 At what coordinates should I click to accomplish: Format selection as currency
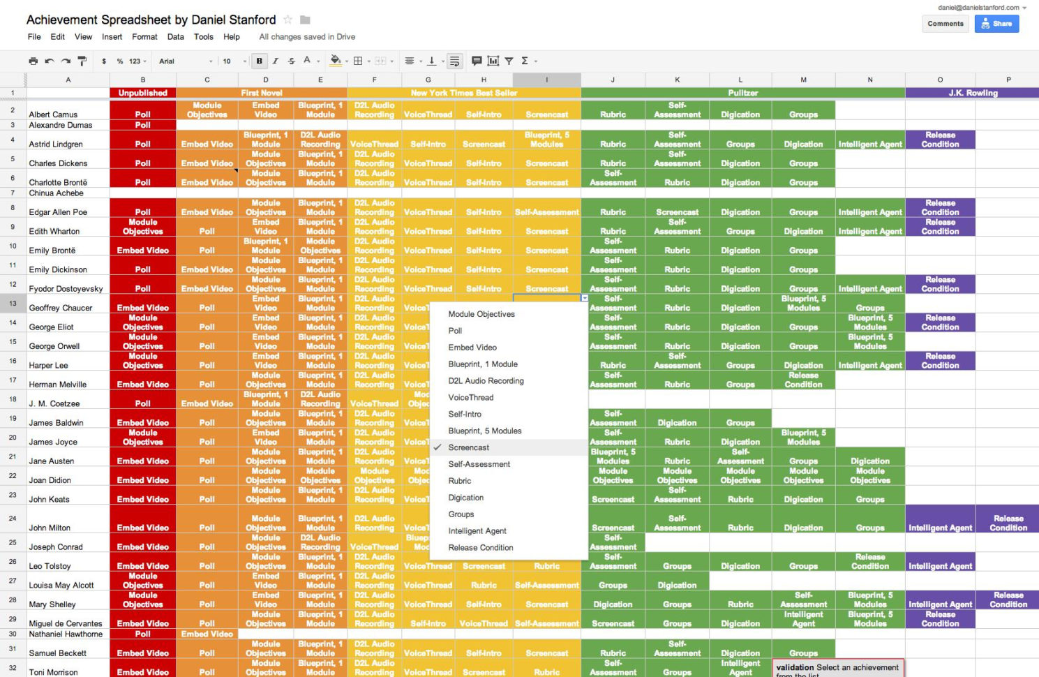(103, 61)
